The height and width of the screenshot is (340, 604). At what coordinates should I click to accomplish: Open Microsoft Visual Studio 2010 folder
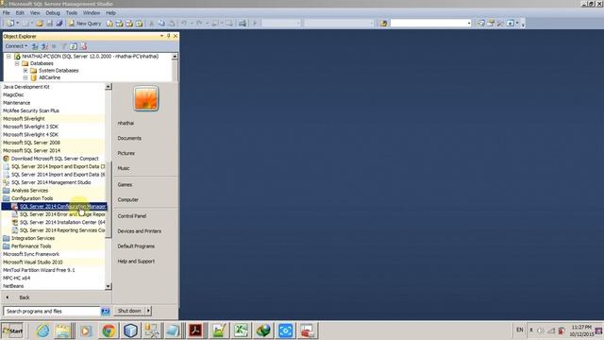33,263
